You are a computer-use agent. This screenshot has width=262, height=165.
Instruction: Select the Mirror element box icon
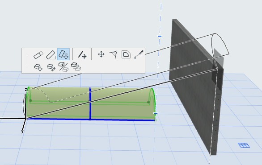click(63, 67)
